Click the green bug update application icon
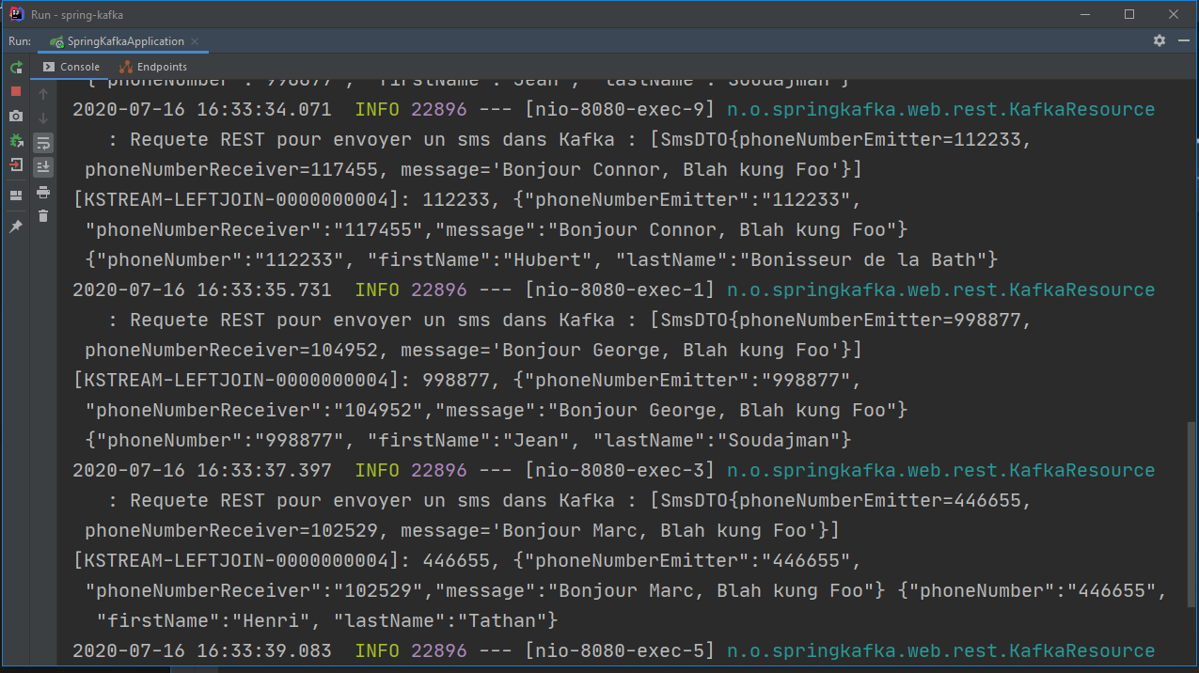 point(16,140)
